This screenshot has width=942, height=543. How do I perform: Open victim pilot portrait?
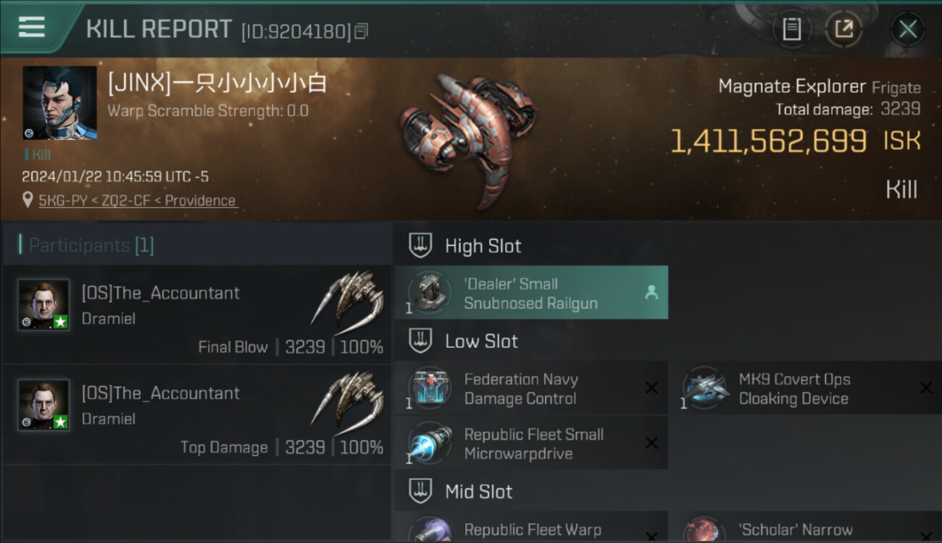[x=59, y=103]
